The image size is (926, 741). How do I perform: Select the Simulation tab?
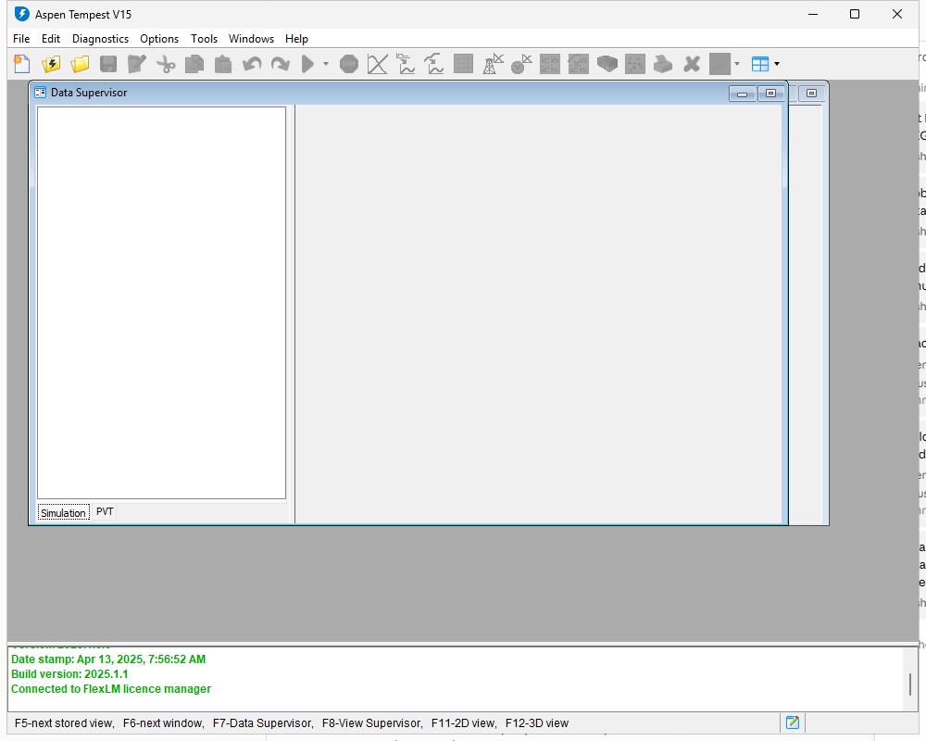[x=63, y=512]
